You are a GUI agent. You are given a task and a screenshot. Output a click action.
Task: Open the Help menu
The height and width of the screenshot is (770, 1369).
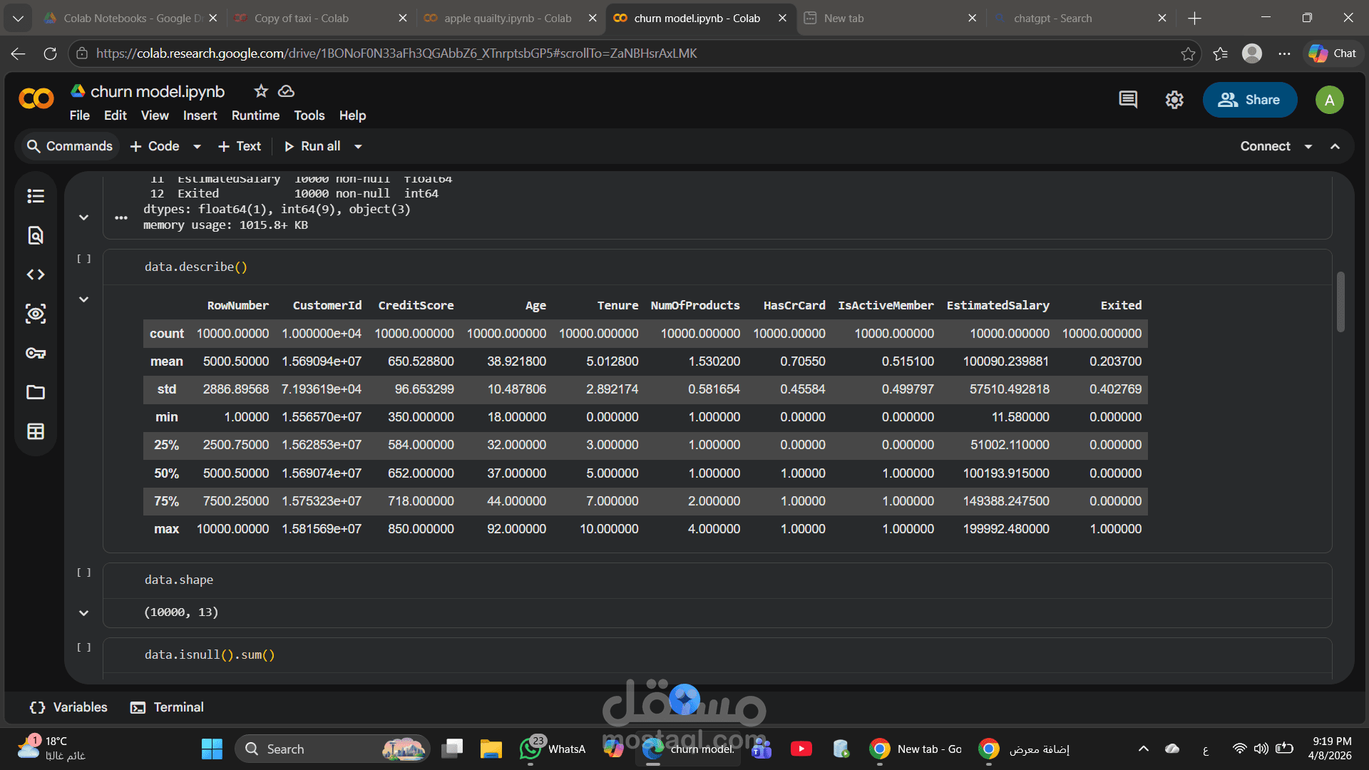(x=352, y=115)
